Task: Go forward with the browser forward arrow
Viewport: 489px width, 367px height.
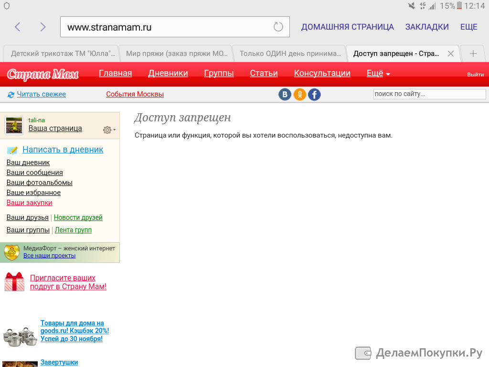Action: click(43, 27)
